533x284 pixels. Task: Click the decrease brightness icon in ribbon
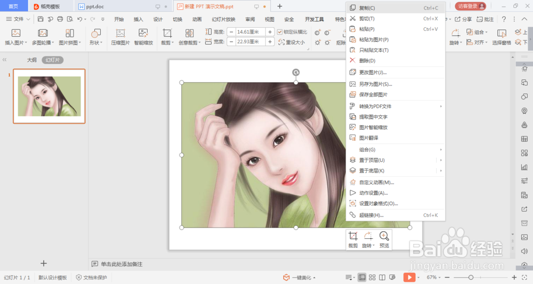(327, 43)
